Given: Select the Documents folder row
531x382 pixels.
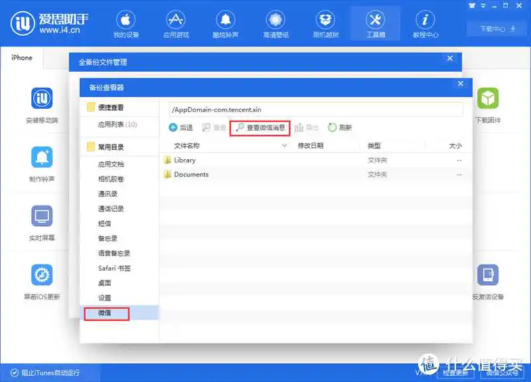Looking at the screenshot, I should (316, 174).
